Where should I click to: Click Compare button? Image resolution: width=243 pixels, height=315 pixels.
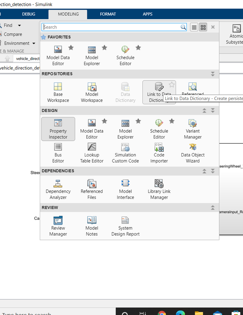coord(11,34)
